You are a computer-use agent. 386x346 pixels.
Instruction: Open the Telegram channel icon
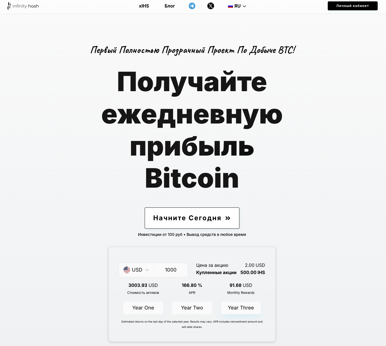[x=192, y=6]
